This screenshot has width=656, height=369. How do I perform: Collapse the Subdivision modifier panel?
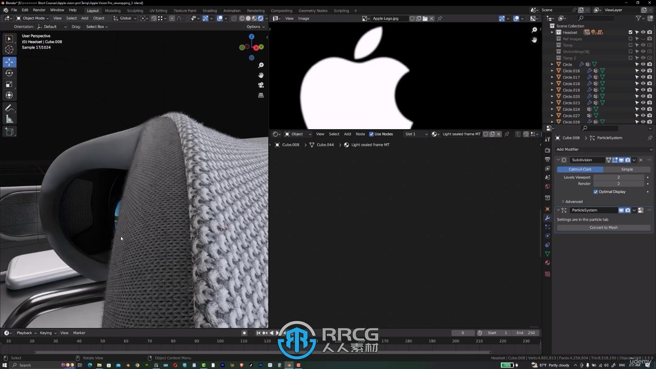click(558, 160)
